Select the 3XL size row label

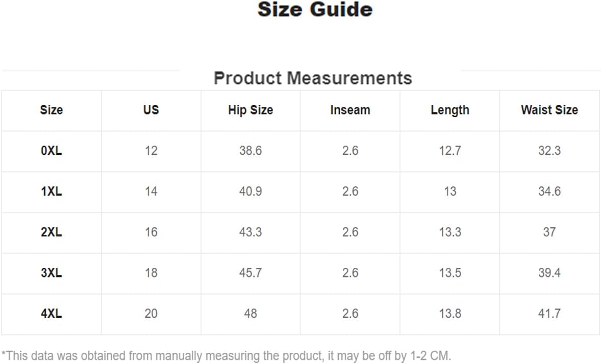52,273
